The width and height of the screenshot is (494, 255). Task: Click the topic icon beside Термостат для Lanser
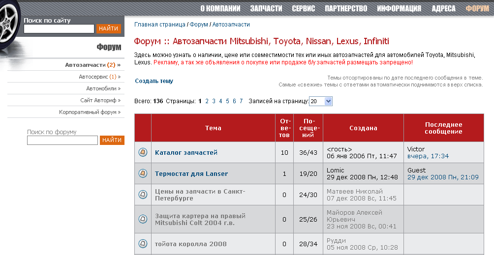[143, 173]
